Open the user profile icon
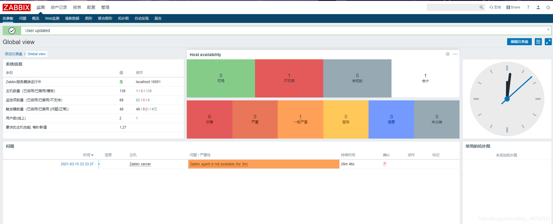 click(x=538, y=7)
